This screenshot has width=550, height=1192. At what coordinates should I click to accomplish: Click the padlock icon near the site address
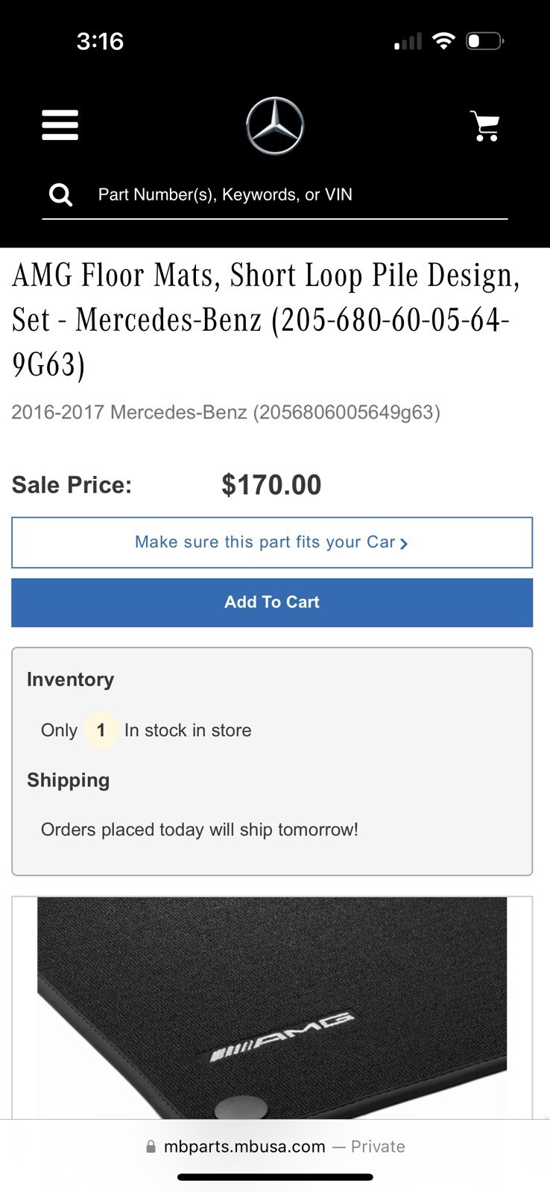point(150,1147)
